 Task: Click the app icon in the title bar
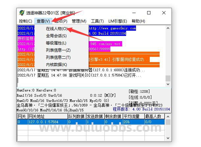point(22,13)
